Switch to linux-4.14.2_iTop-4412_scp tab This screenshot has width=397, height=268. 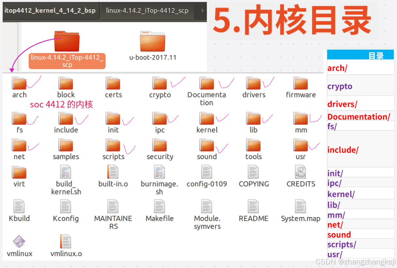[x=147, y=10]
